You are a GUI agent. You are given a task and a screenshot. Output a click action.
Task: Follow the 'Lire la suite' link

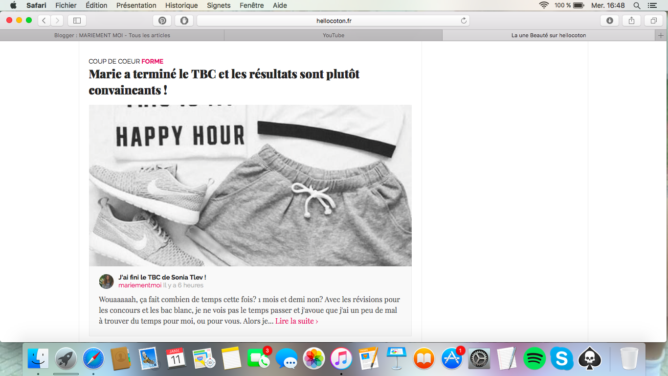(296, 321)
